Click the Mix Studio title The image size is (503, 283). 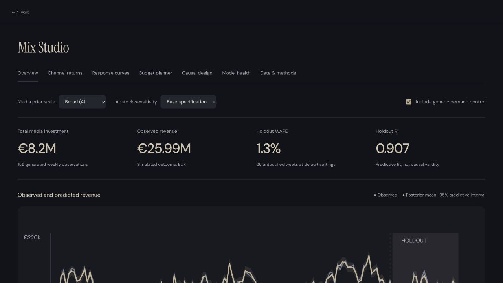click(43, 48)
